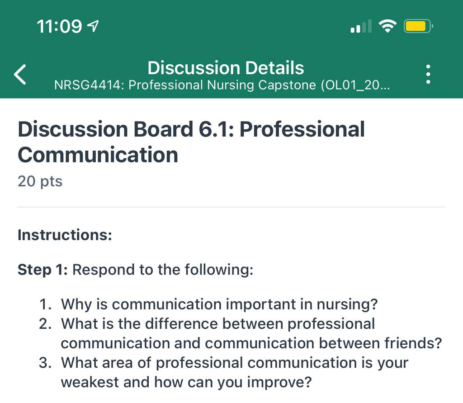
Task: Tap the Discussion Board 6.1 title
Action: click(191, 142)
